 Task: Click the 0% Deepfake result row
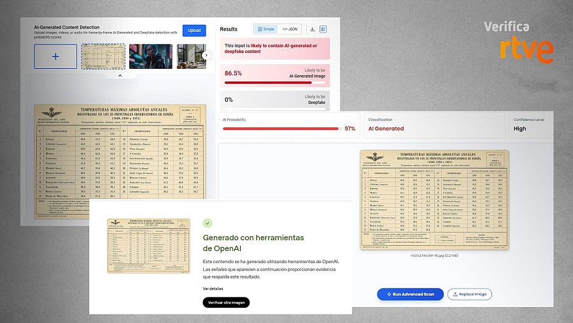275,100
